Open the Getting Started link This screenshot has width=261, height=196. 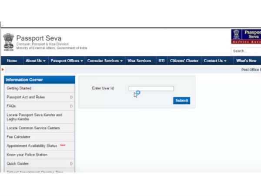19,88
